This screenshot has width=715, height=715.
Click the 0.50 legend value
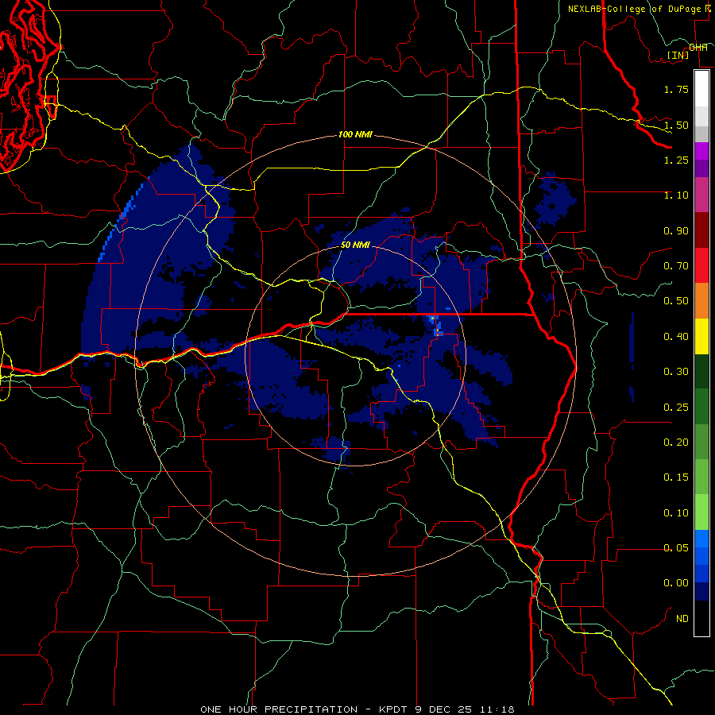coord(676,301)
